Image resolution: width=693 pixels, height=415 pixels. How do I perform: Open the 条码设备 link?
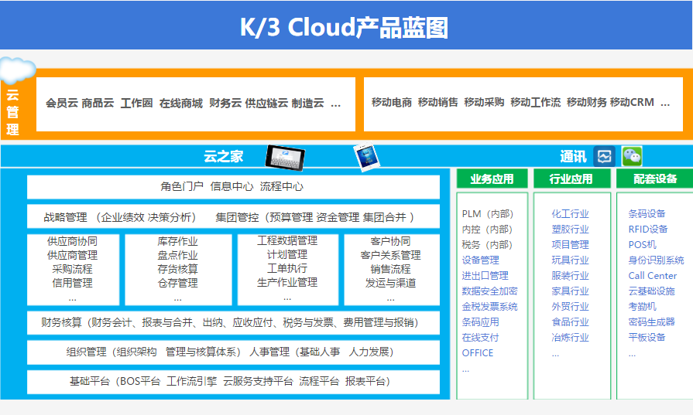pos(647,214)
